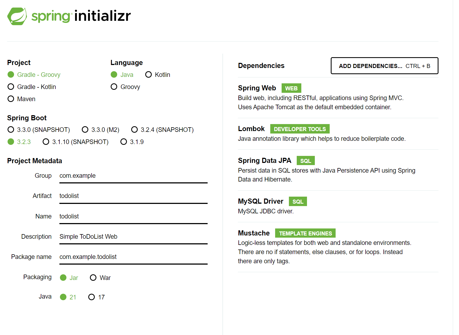The width and height of the screenshot is (459, 335).
Task: Choose Java version 17
Action: pos(92,297)
